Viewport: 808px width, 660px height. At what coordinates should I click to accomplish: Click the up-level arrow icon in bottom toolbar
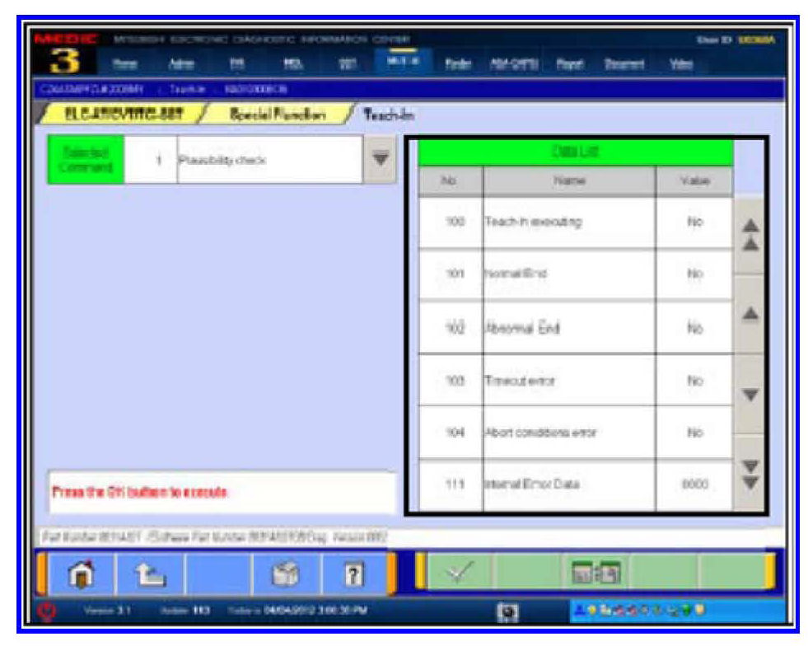pyautogui.click(x=150, y=574)
